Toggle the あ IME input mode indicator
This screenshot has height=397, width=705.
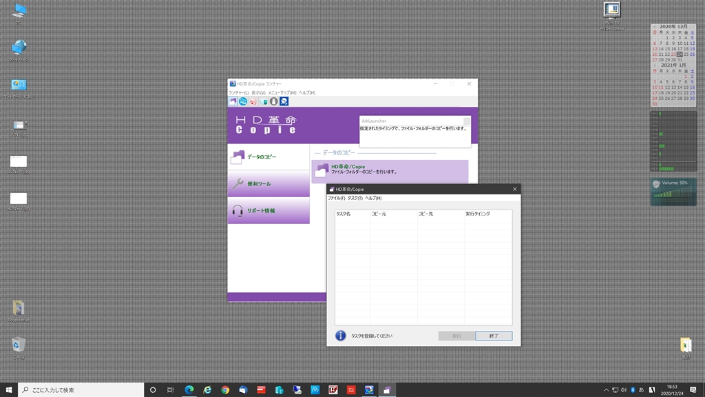641,390
